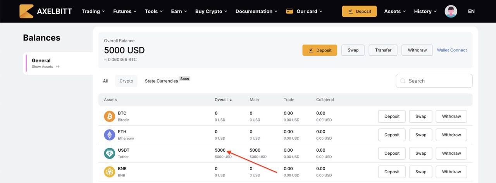Focus the Search input field
Screen dimensions: 496x183
pyautogui.click(x=434, y=81)
